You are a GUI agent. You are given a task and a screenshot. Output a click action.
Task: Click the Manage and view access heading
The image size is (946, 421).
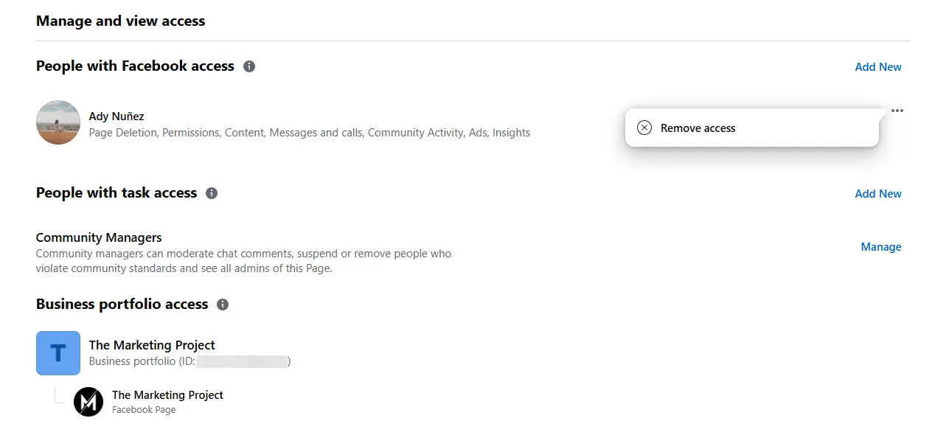pos(121,21)
